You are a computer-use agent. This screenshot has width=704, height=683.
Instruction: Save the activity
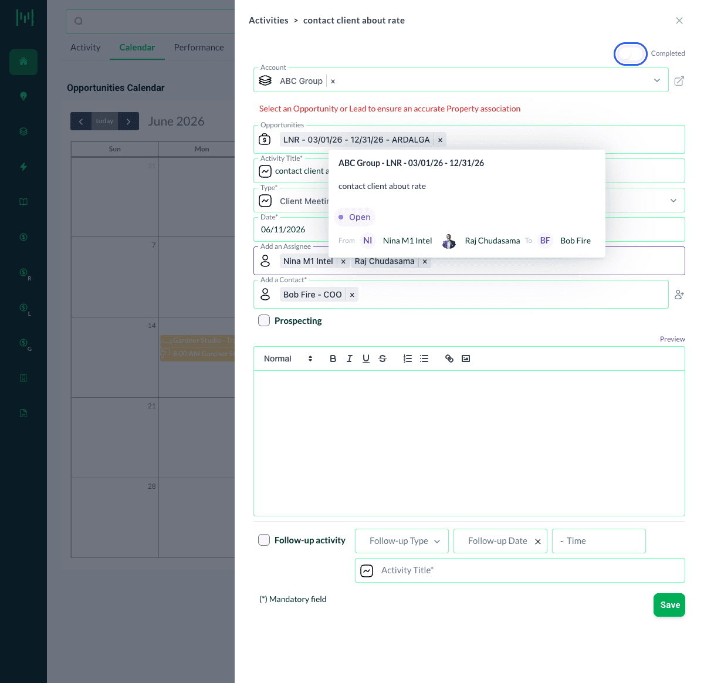click(669, 605)
